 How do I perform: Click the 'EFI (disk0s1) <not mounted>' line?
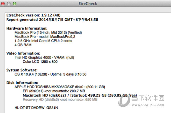tap(54, 91)
